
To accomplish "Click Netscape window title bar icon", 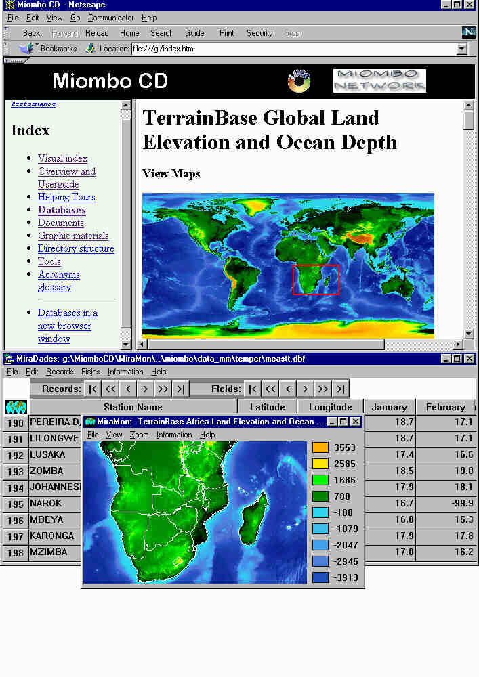I will coord(9,5).
